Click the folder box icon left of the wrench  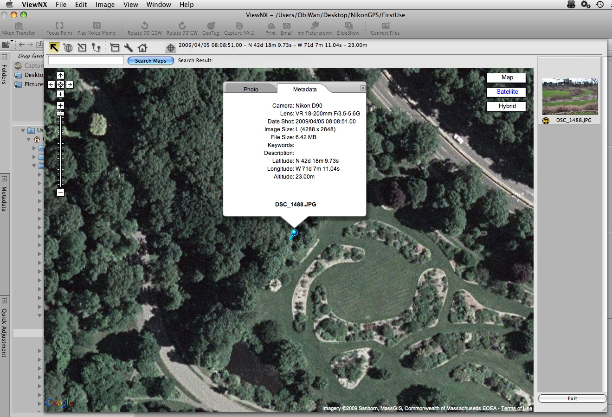click(x=115, y=47)
